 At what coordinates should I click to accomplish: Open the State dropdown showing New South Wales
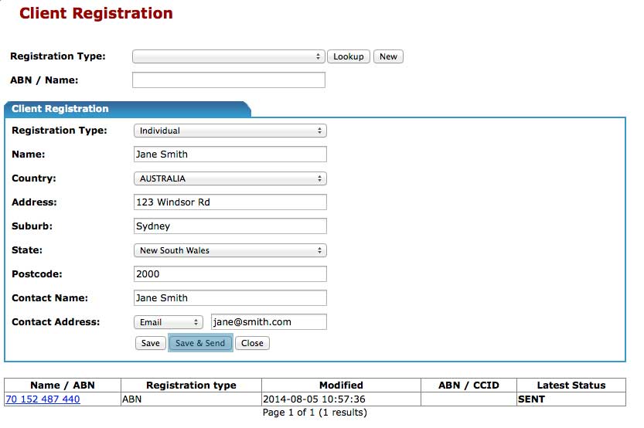point(230,250)
